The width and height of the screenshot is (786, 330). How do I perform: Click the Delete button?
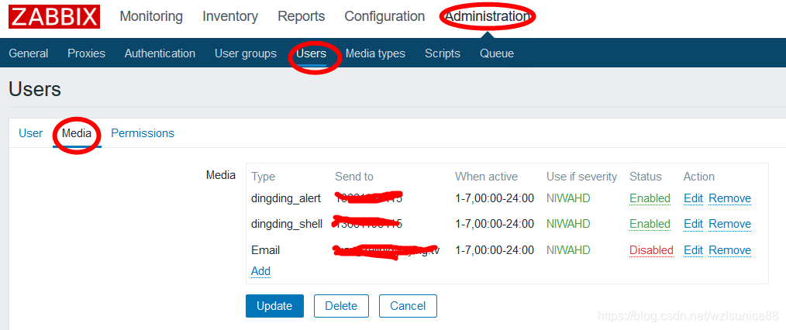pyautogui.click(x=341, y=306)
